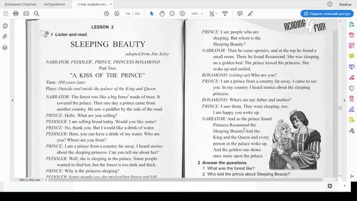This screenshot has width=357, height=201.
Task: Collapse the right sidebar with arrow-bar icon
Action: point(352,176)
